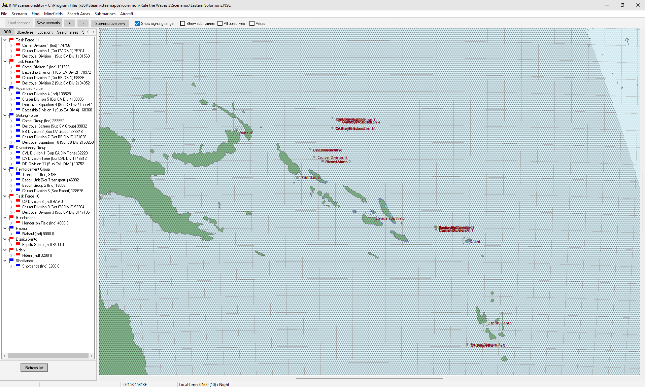Switch to the Locations tab
645x387 pixels.
45,32
